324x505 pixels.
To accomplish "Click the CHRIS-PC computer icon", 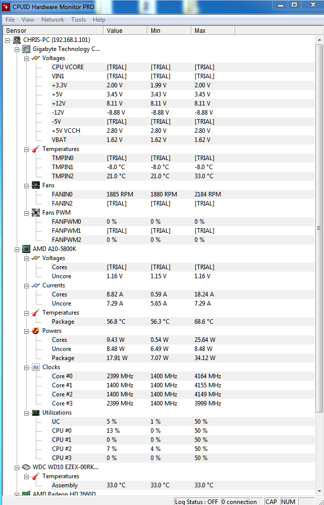I will pos(17,40).
